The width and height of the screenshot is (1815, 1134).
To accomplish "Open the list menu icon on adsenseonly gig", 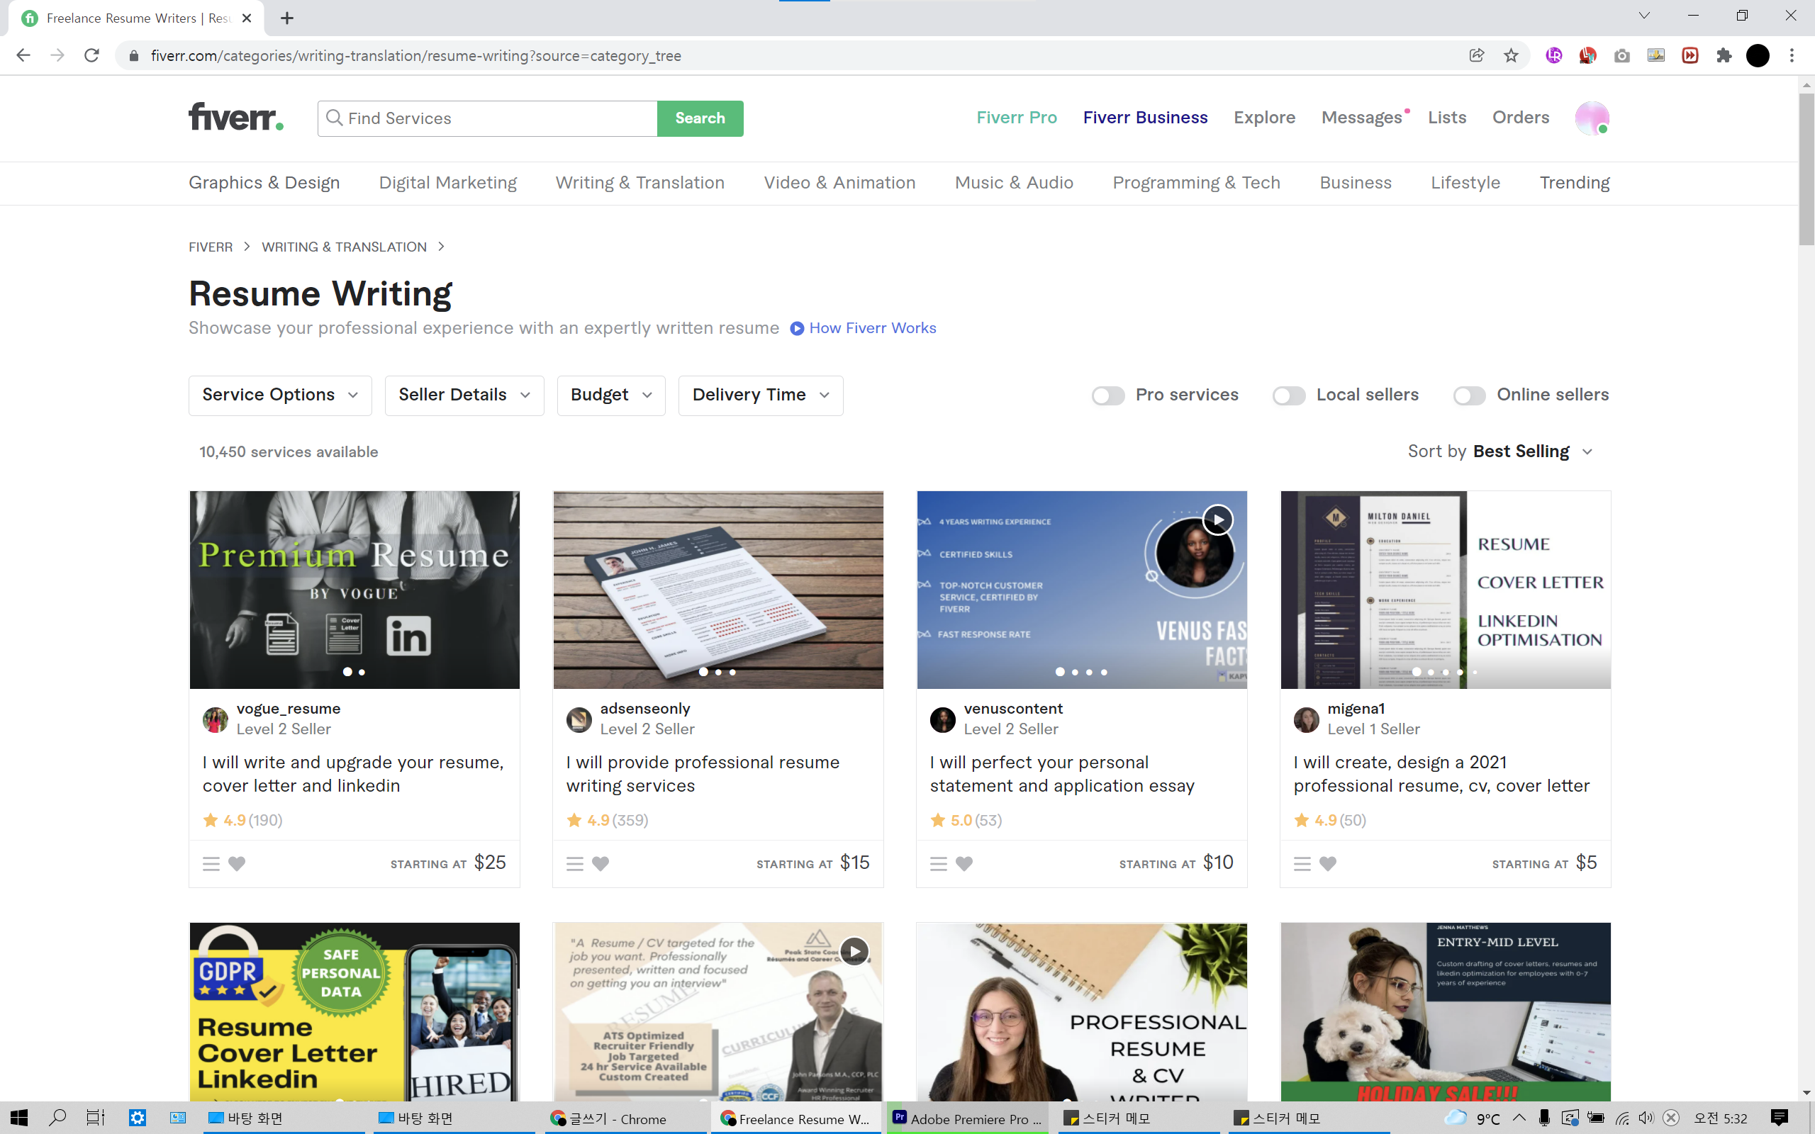I will tap(574, 863).
